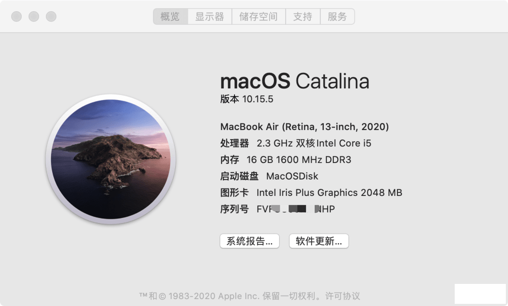Open the 服务 tab

pos(337,16)
